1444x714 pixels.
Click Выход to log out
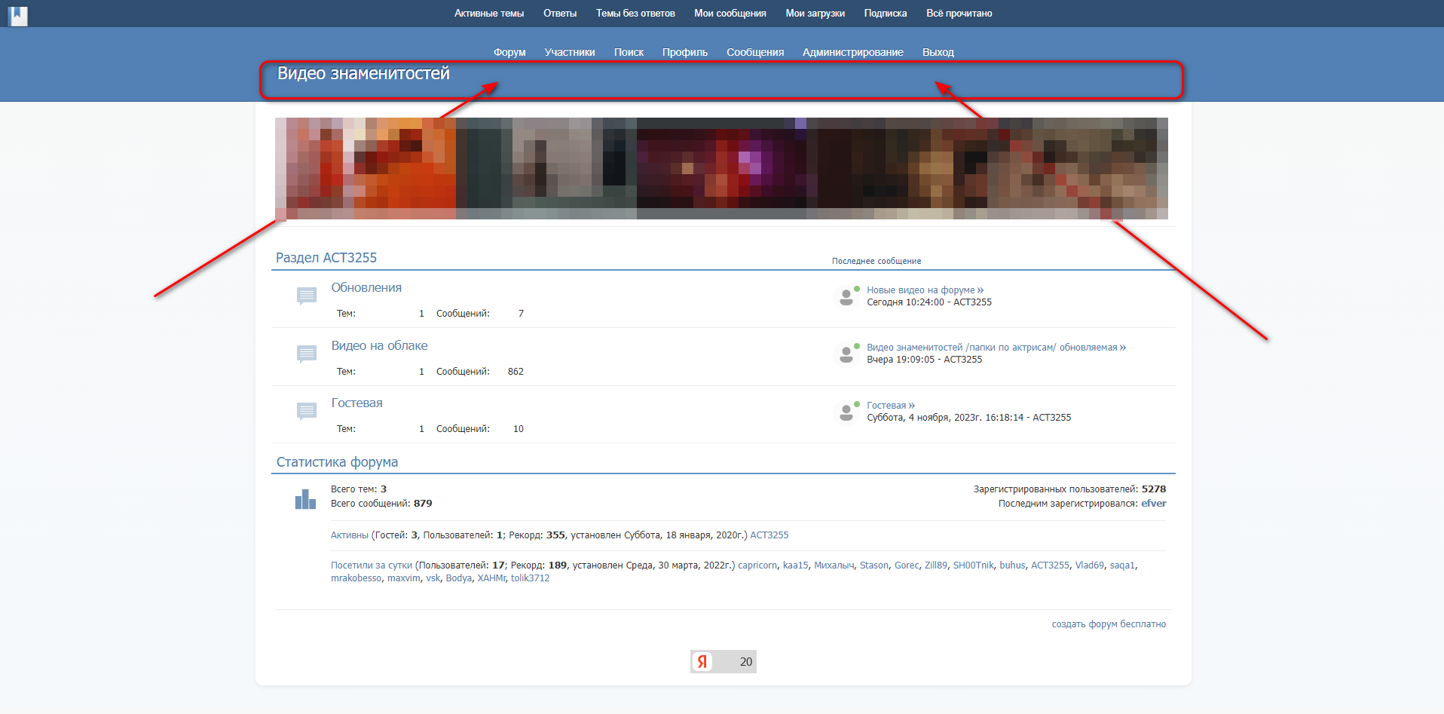click(938, 52)
